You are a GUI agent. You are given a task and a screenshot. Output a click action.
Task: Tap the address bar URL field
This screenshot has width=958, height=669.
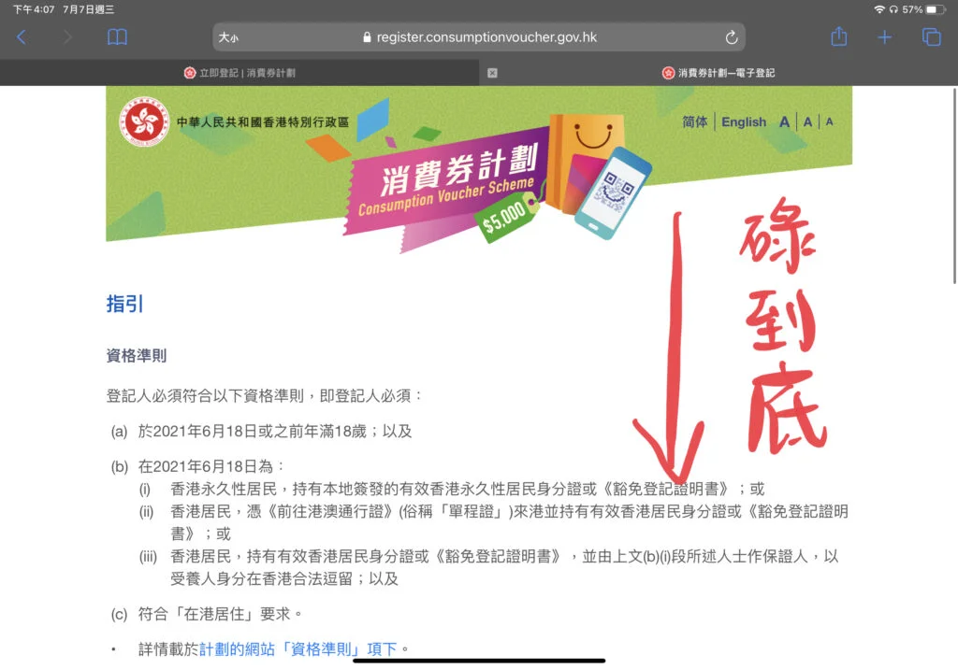tap(479, 37)
